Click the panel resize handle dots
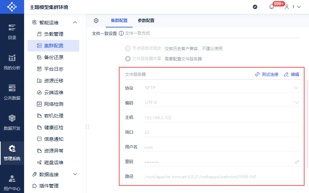This screenshot has height=193, width=309. pyautogui.click(x=87, y=127)
